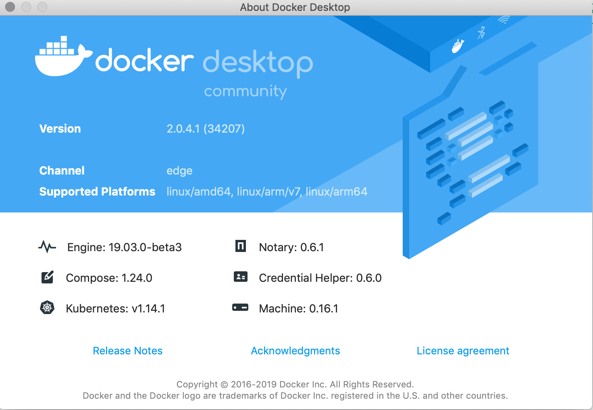Click the 'Compose: 1.24.0' text
593x410 pixels.
(x=109, y=278)
